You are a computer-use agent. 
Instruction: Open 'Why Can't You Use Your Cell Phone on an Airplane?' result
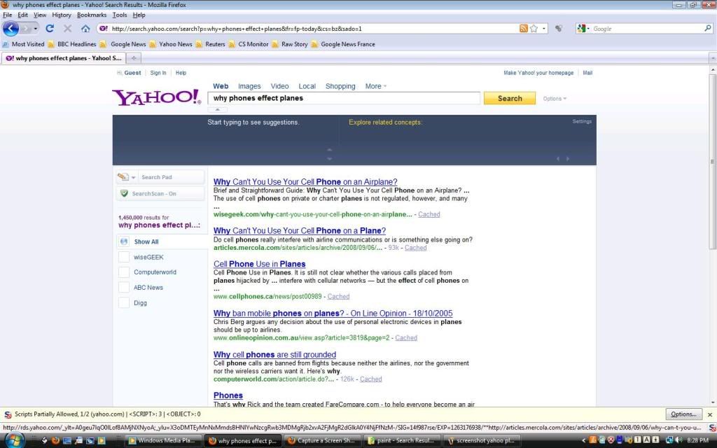[x=305, y=182]
